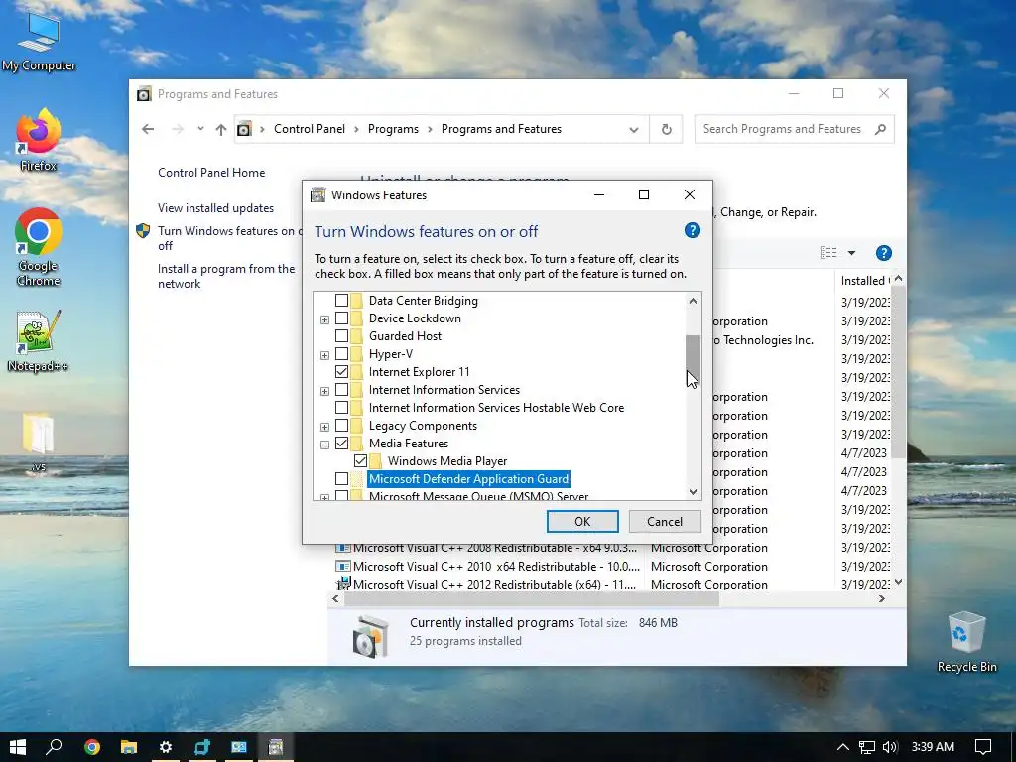Check the Device Lockdown box

pyautogui.click(x=341, y=318)
